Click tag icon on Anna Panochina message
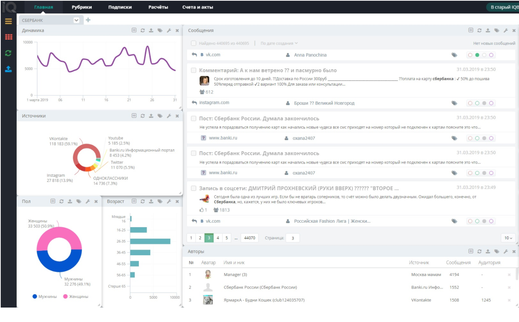 click(x=454, y=55)
